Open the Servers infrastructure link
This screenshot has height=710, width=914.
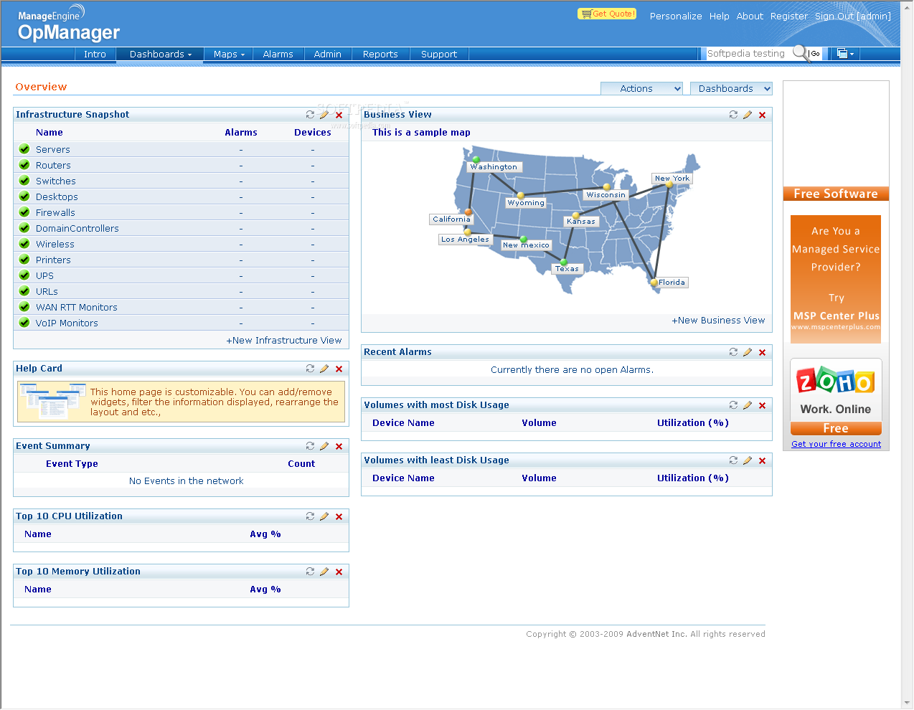point(53,150)
